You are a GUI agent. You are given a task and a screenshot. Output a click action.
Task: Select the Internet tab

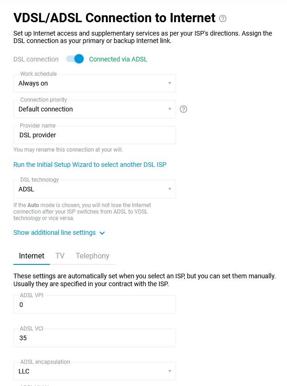point(31,256)
